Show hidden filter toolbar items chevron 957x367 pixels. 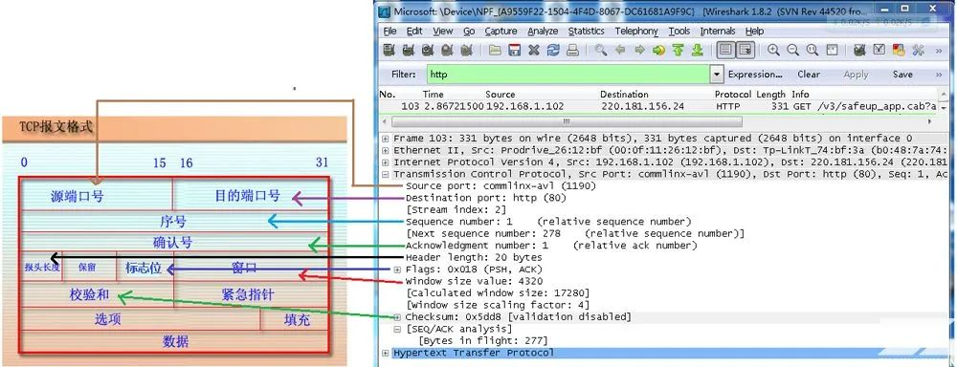(939, 75)
